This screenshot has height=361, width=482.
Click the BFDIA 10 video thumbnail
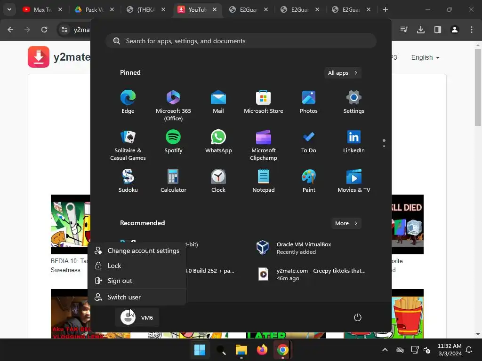[x=71, y=224]
